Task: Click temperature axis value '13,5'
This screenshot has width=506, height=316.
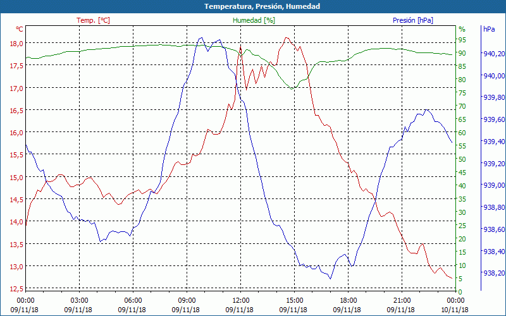Action: click(x=16, y=245)
